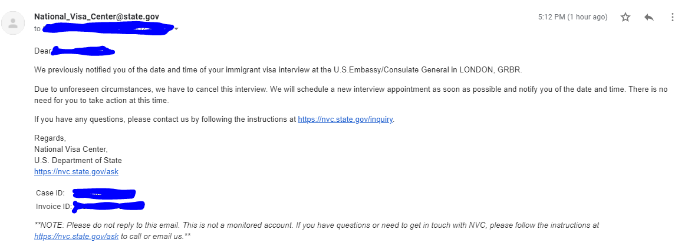Click the redacted name after Dear

click(x=83, y=51)
